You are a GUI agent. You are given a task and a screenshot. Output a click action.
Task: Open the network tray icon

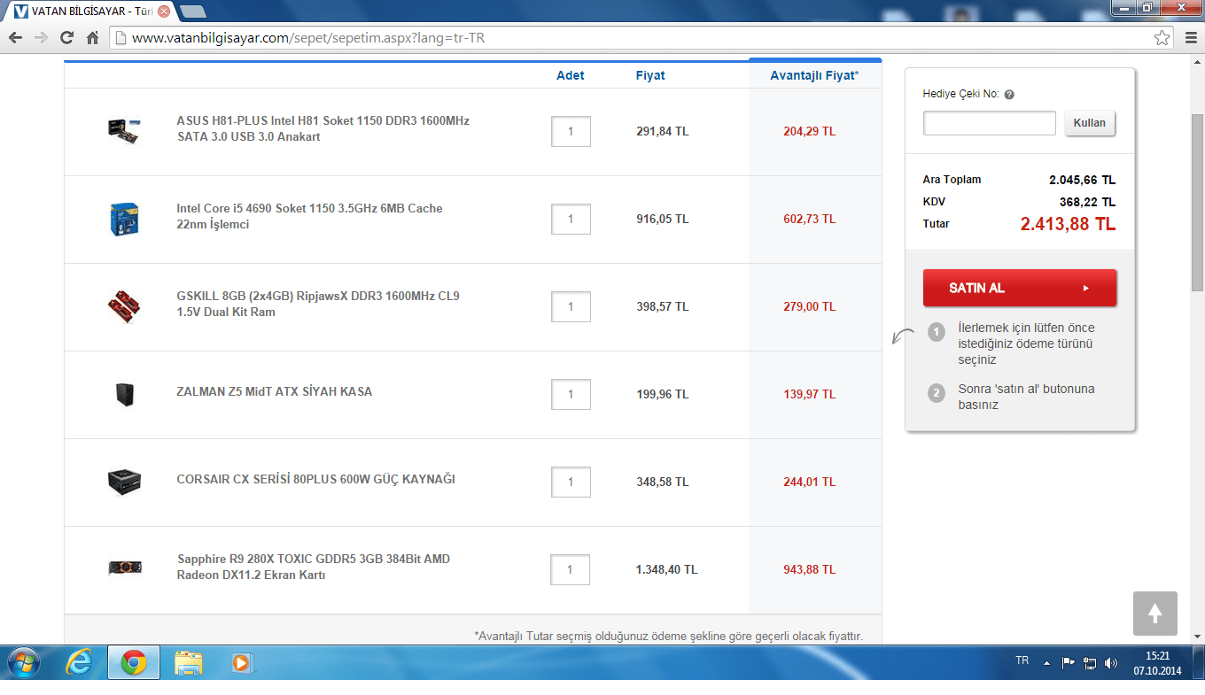pyautogui.click(x=1090, y=662)
